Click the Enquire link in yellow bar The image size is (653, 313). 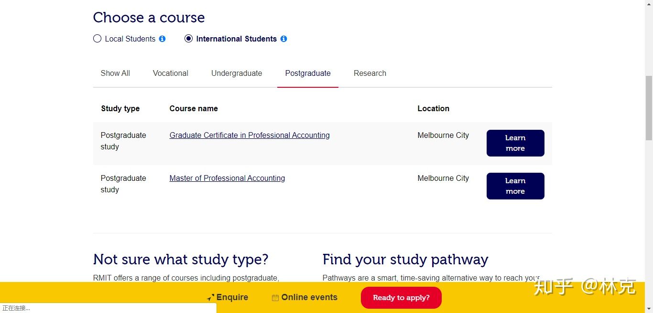tap(232, 297)
